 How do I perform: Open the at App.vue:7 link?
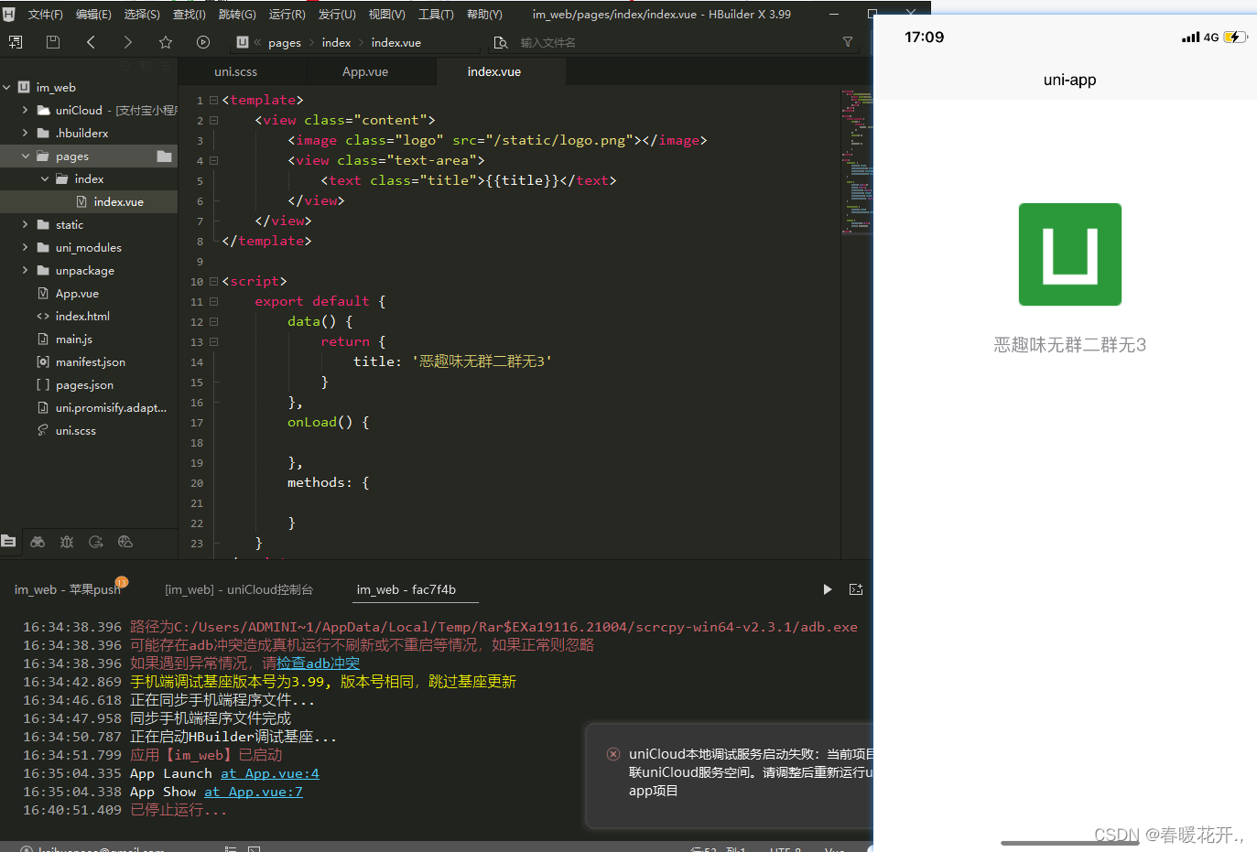point(254,792)
